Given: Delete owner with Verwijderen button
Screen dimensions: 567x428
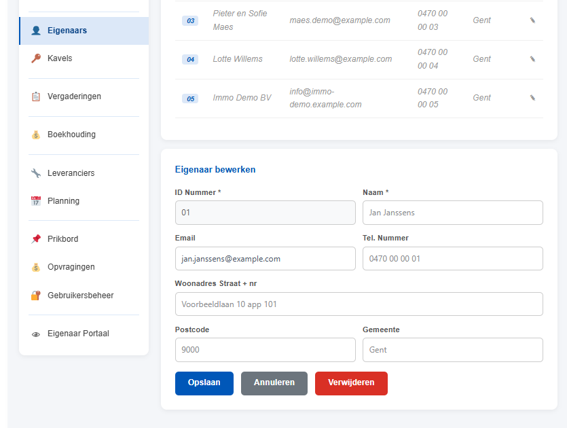Looking at the screenshot, I should (x=351, y=383).
